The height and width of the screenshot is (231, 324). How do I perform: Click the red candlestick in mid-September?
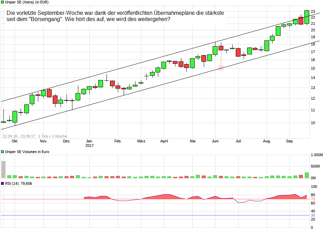pyautogui.click(x=301, y=21)
